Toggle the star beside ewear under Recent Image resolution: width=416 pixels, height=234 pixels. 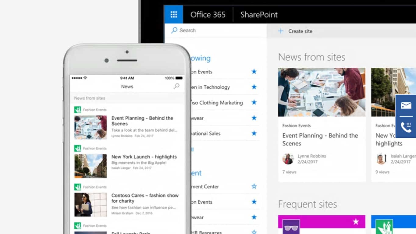(254, 217)
